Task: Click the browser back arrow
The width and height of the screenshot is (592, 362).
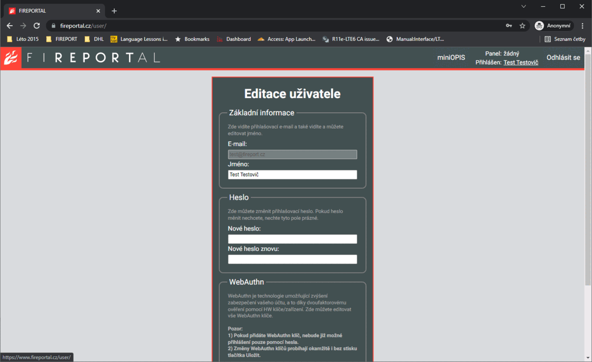Action: click(9, 26)
